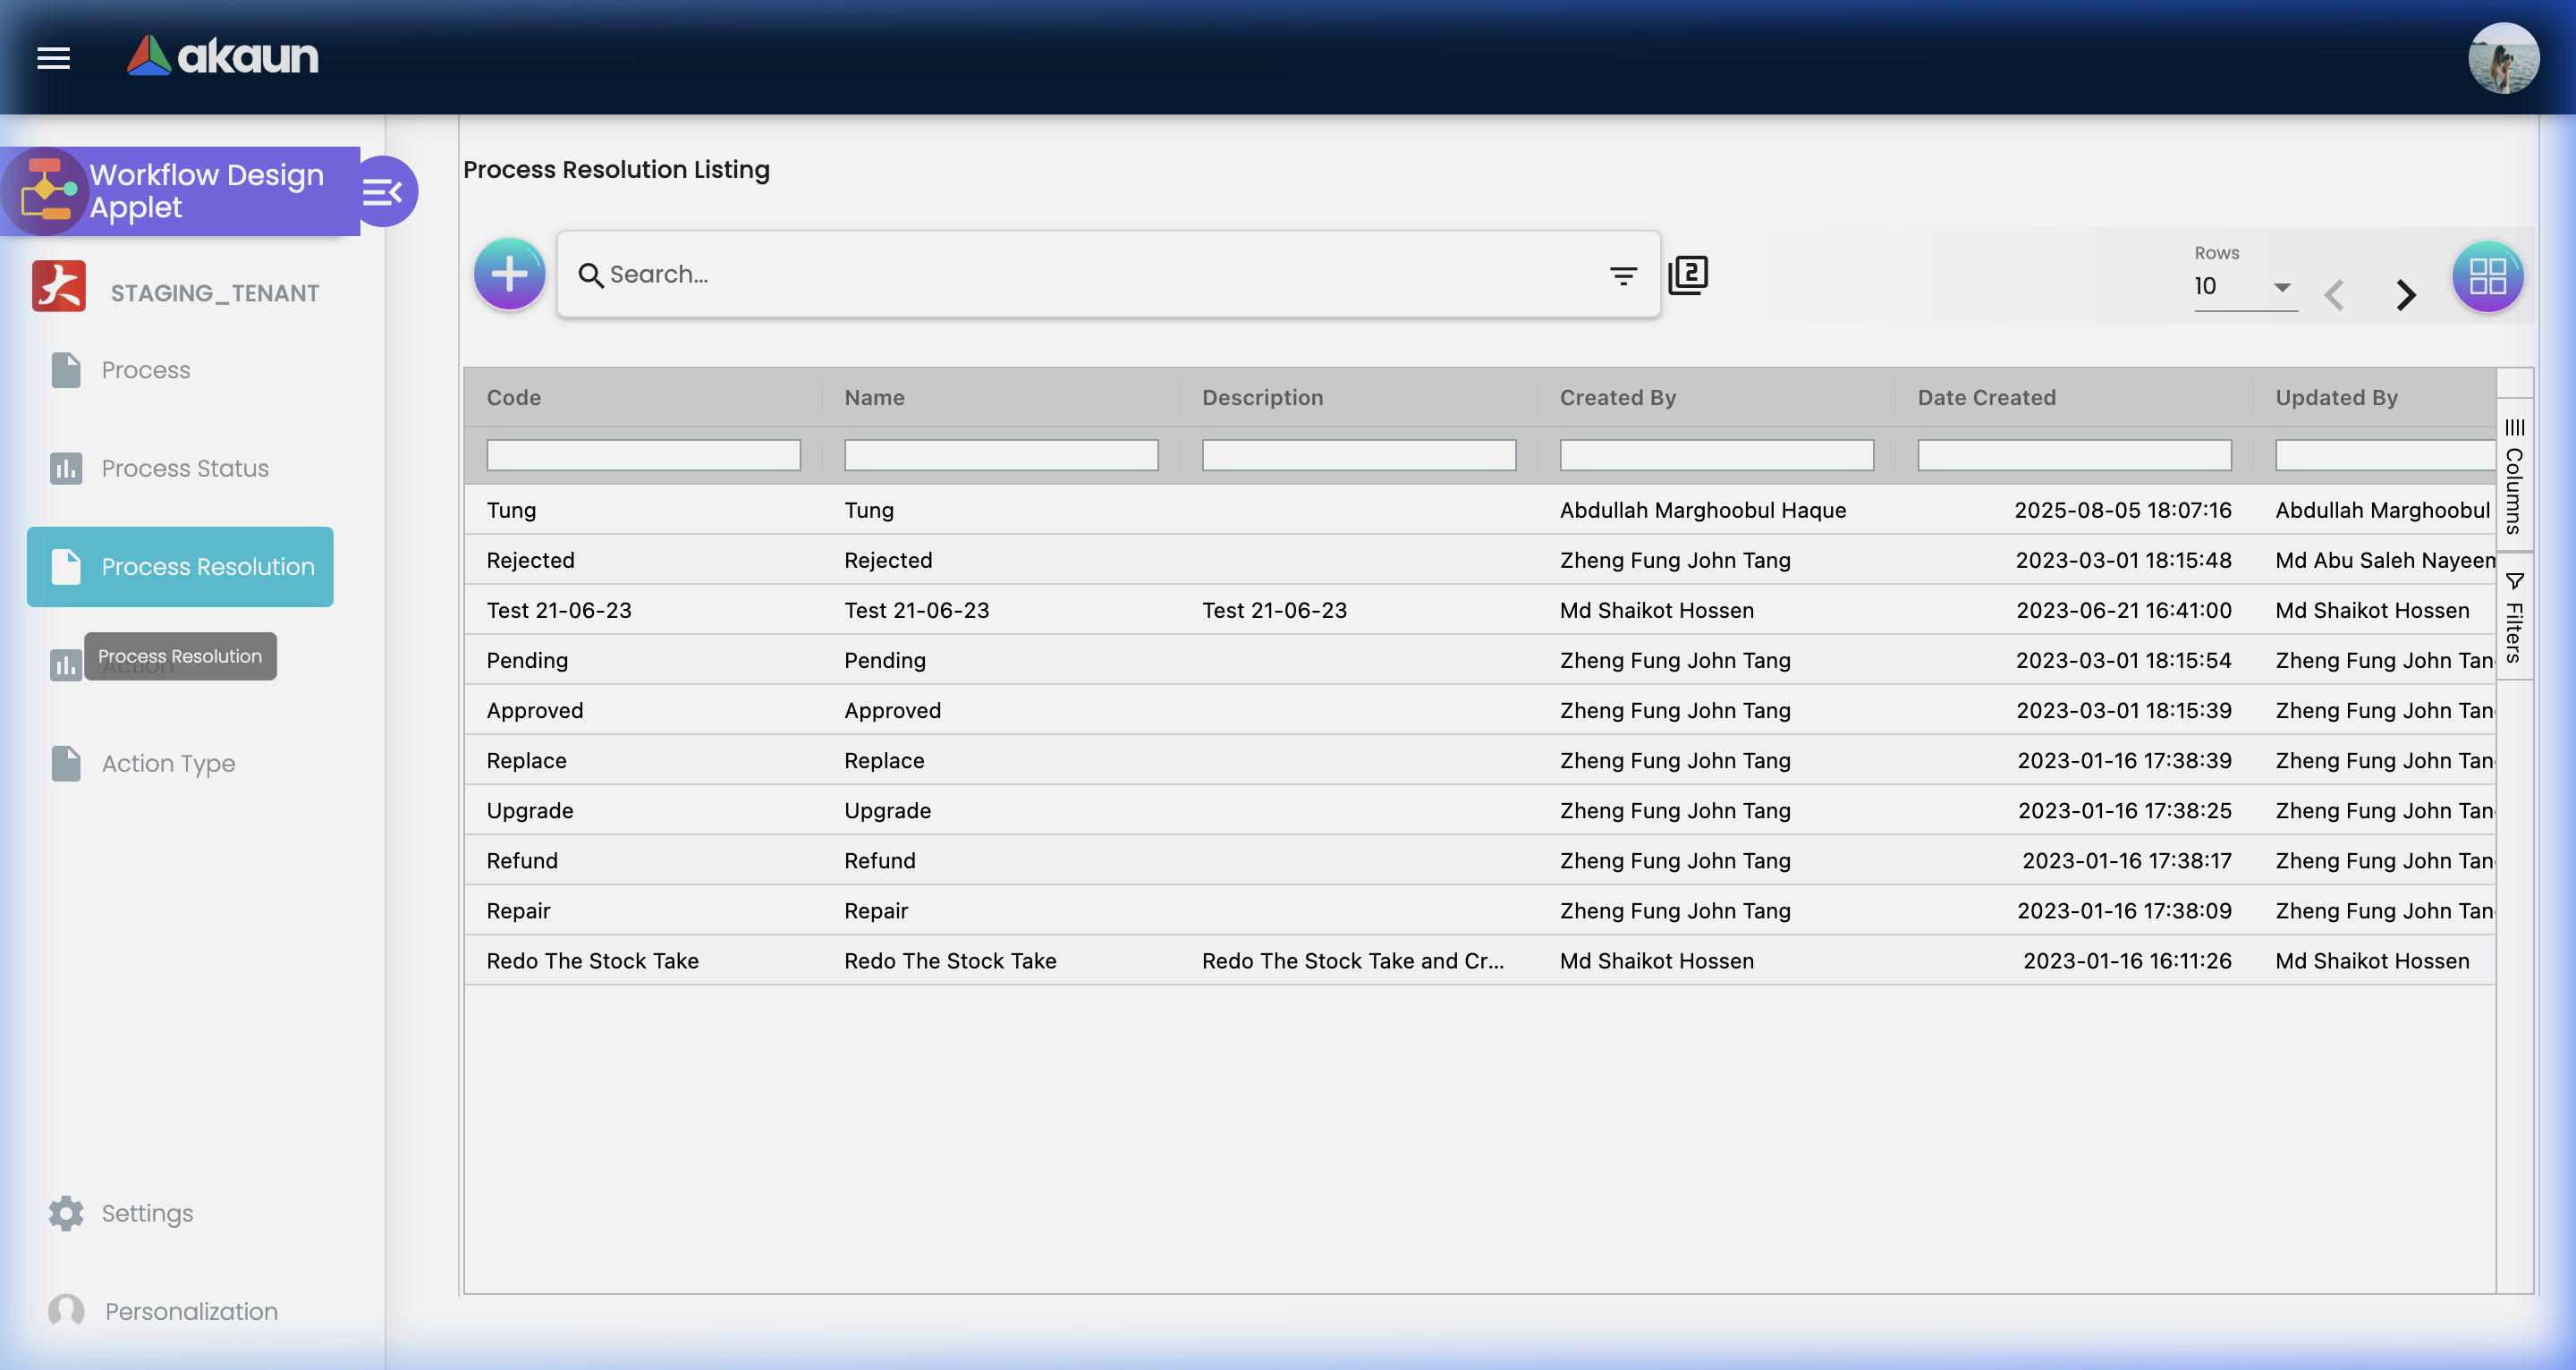This screenshot has height=1370, width=2576.
Task: Open the Settings gear in the sidebar
Action: click(66, 1213)
